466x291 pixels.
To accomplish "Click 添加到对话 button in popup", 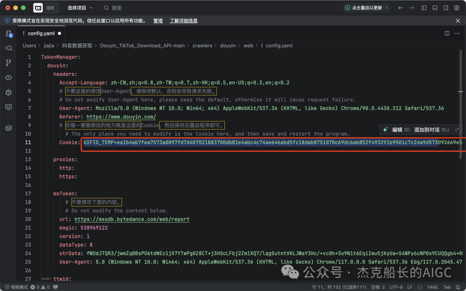I will tap(431, 130).
